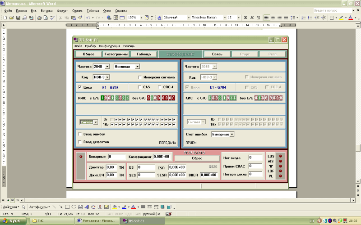Screen dimensions: 361x225
Task: Insert a hyperlink with the globe icon
Action: coord(109,18)
